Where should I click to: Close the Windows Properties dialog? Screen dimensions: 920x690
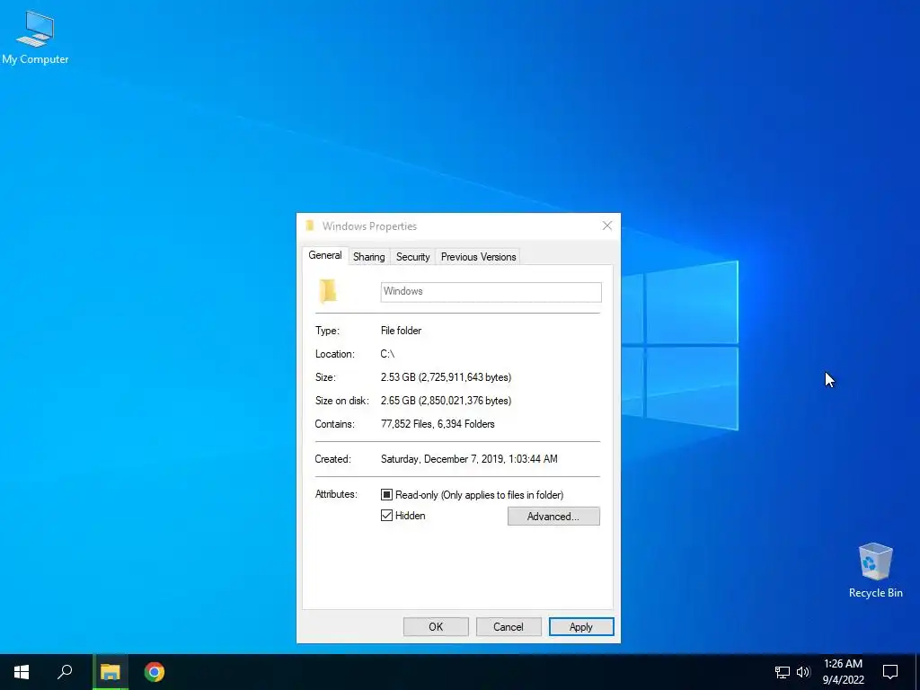tap(607, 226)
